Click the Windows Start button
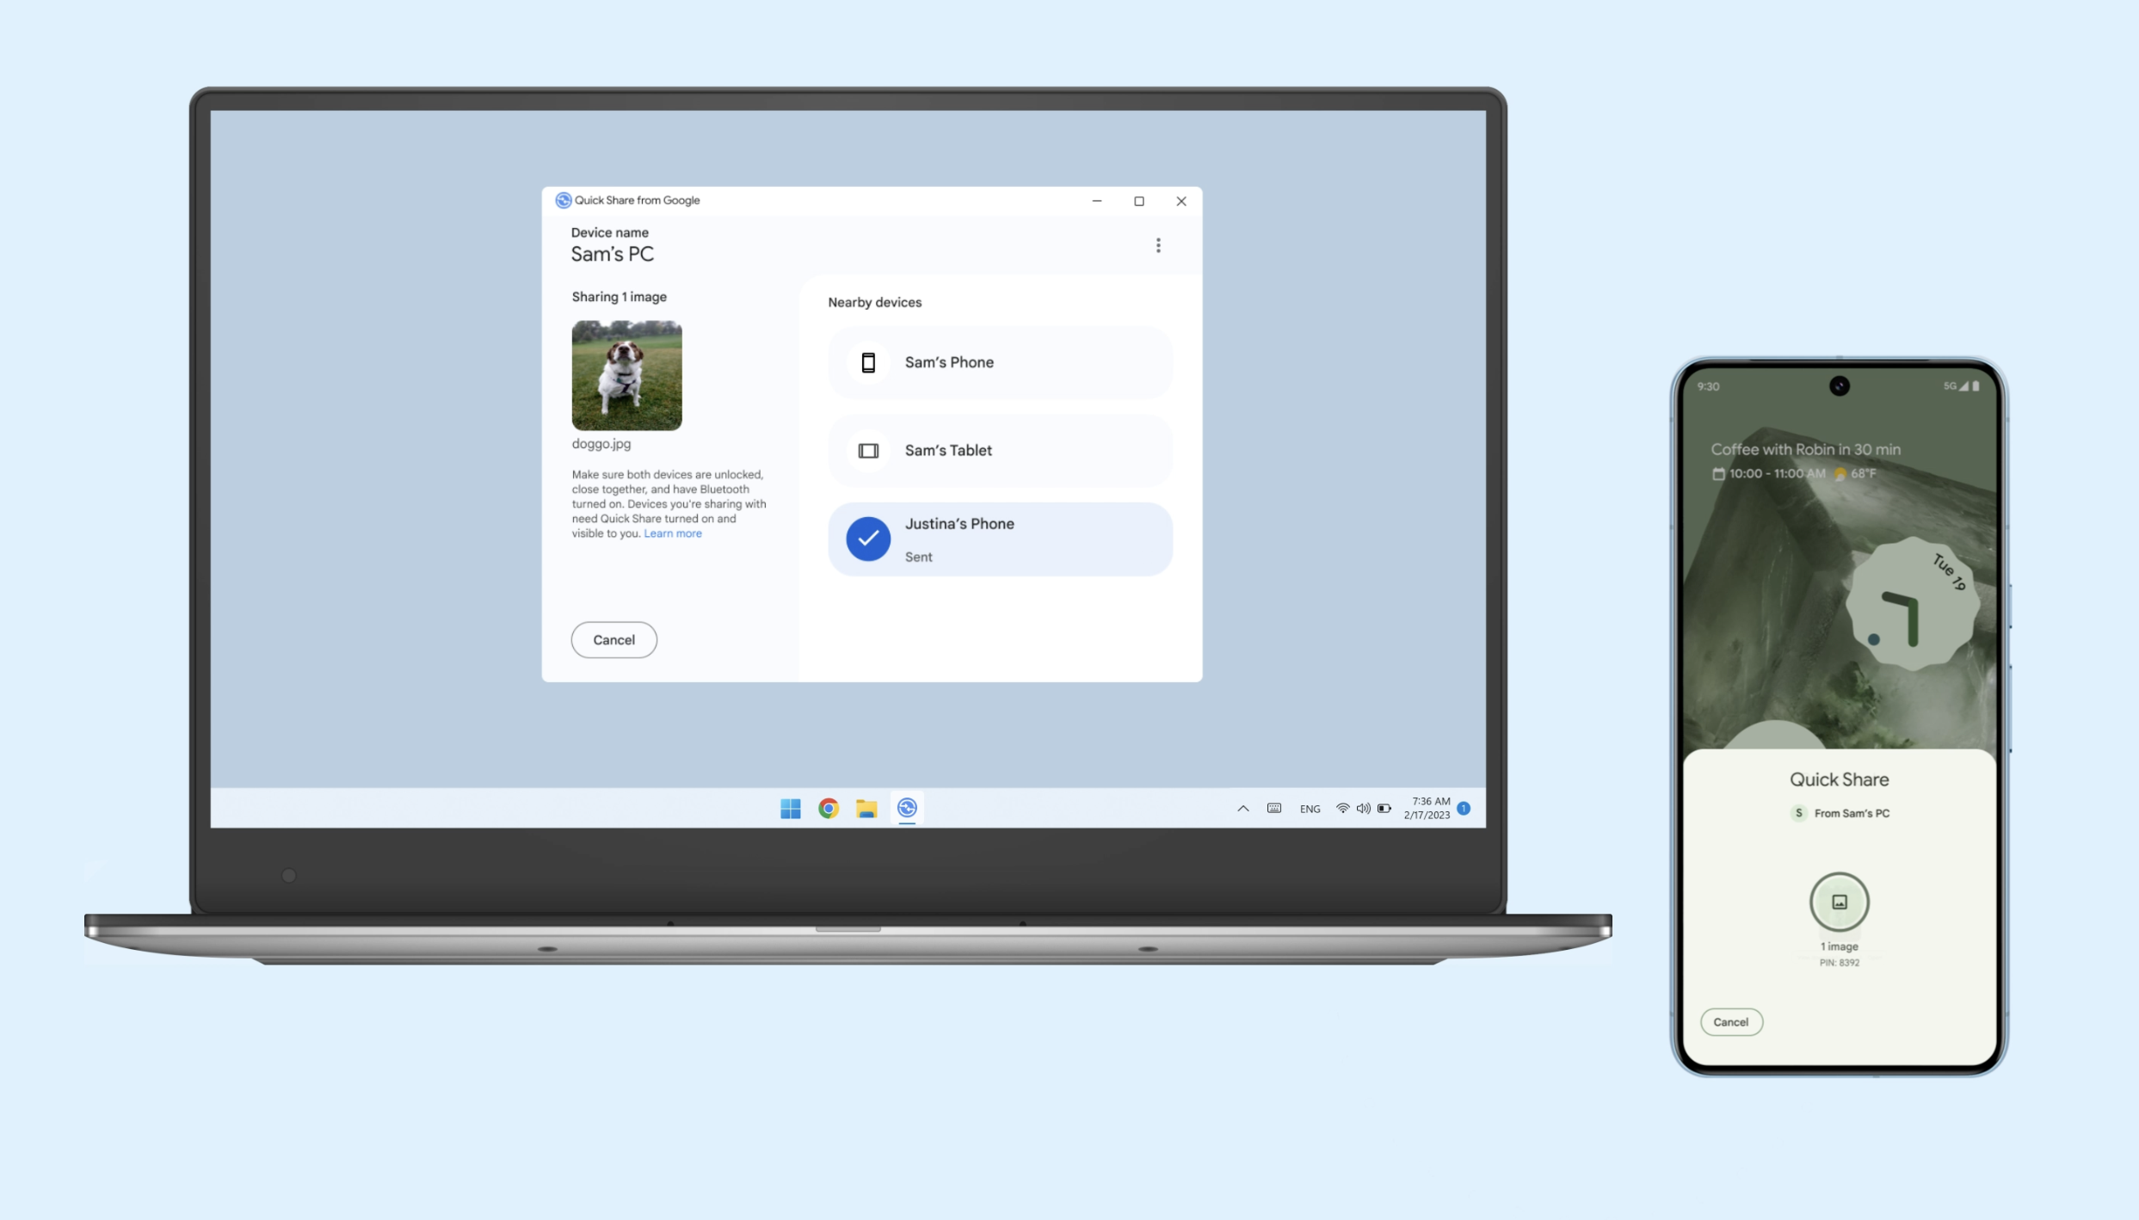The image size is (2139, 1220). pyautogui.click(x=789, y=807)
